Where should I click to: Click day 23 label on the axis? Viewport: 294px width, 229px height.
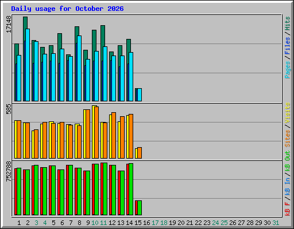click(x=207, y=223)
